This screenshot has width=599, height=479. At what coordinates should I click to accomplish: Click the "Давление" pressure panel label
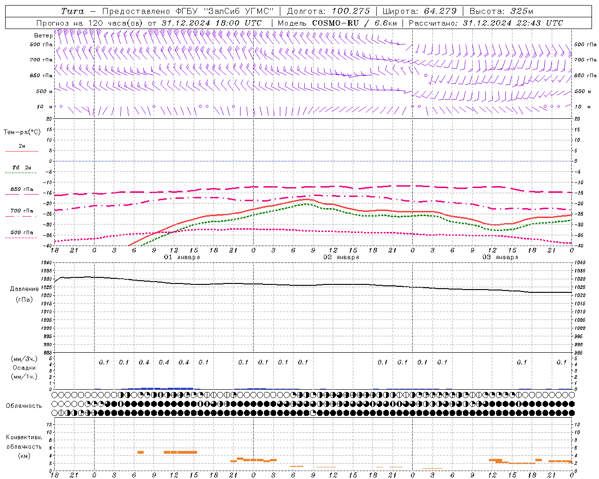[x=24, y=289]
